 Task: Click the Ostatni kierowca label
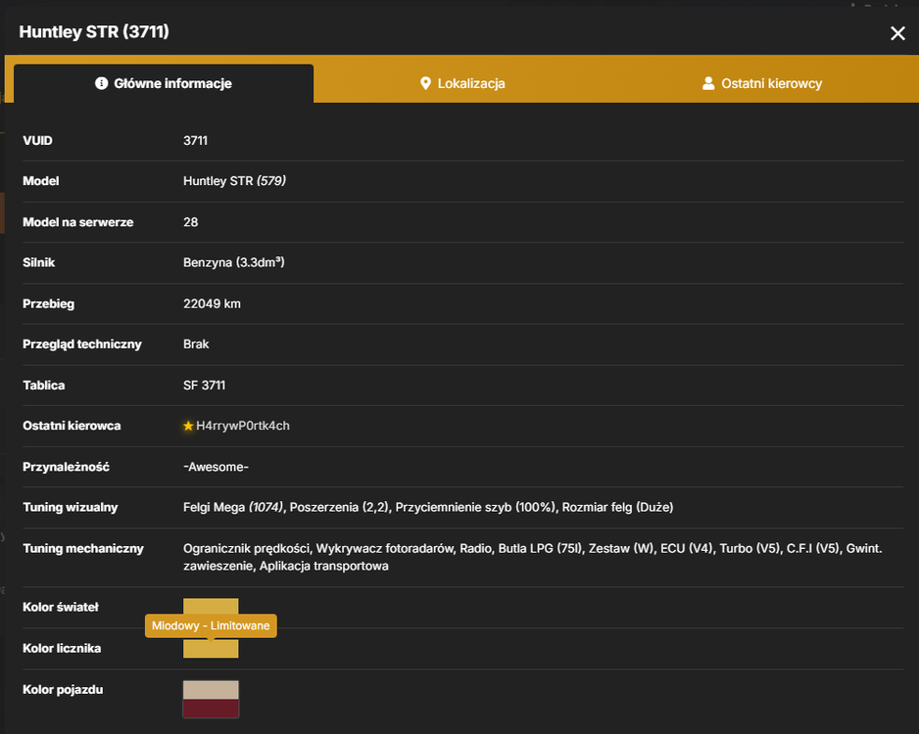[x=72, y=426]
